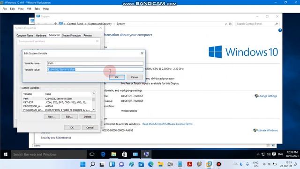Click the refresh icon beside the address bar
The width and height of the screenshot is (300, 169).
(230, 24)
